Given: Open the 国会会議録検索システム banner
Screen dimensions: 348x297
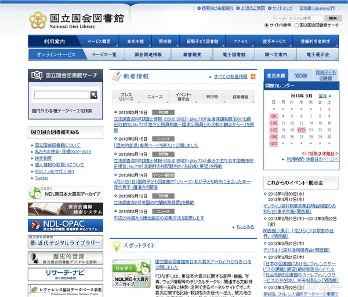Looking at the screenshot, I should coord(66,209).
